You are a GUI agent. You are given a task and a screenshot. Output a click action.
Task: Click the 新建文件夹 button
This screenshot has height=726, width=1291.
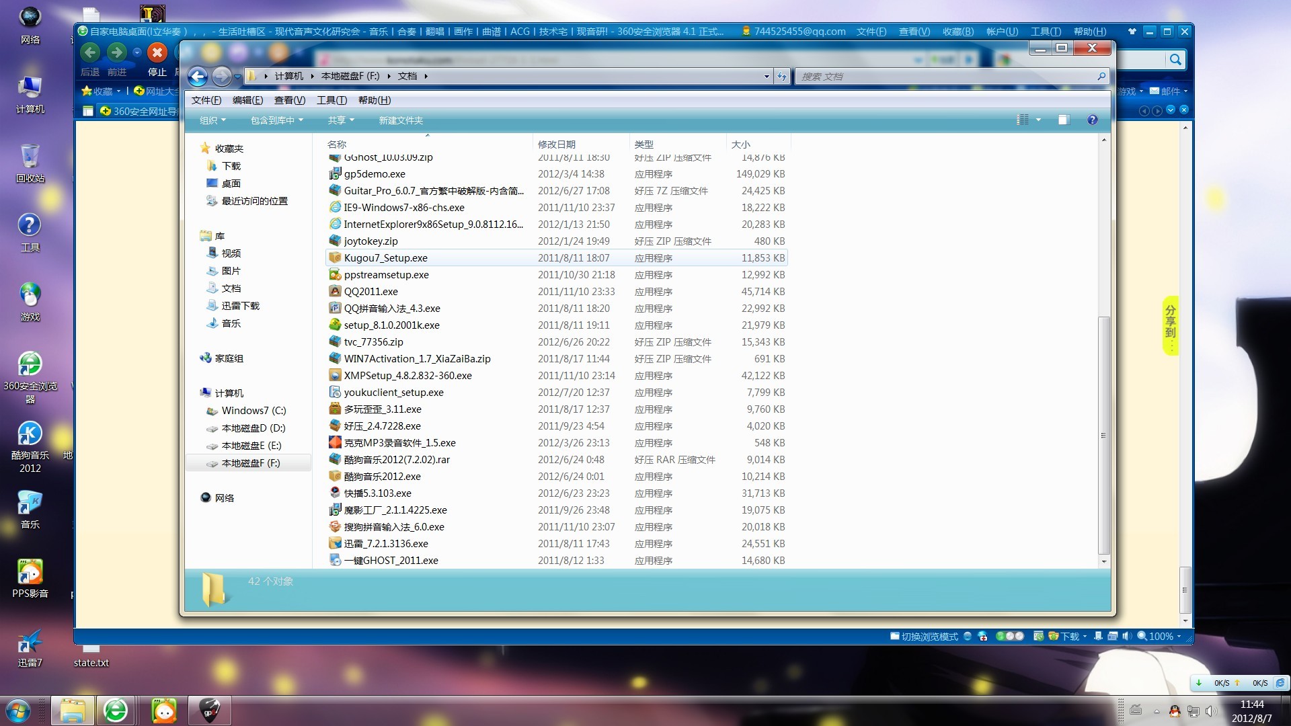click(x=401, y=120)
